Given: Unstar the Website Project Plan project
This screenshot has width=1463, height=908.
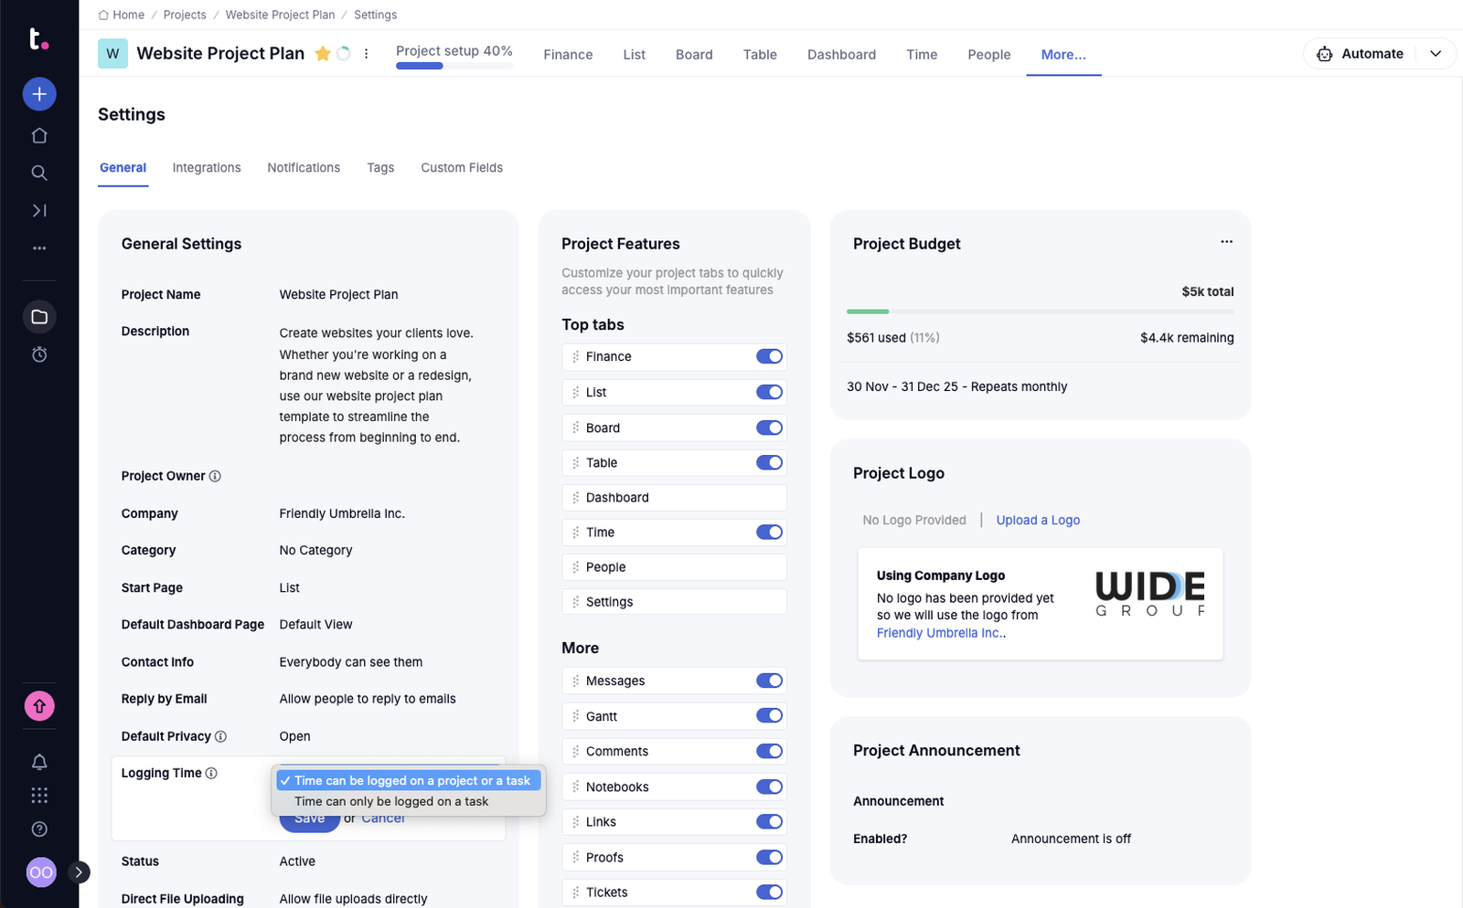Looking at the screenshot, I should [323, 54].
